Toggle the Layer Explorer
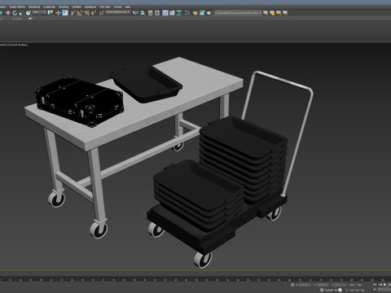Image resolution: width=391 pixels, height=293 pixels. [157, 13]
